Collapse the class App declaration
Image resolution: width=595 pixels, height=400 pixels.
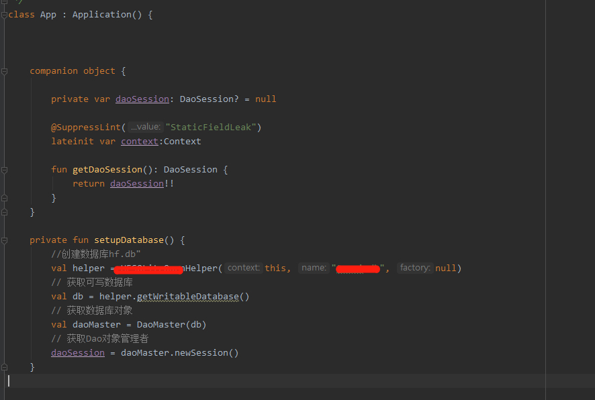pyautogui.click(x=5, y=13)
